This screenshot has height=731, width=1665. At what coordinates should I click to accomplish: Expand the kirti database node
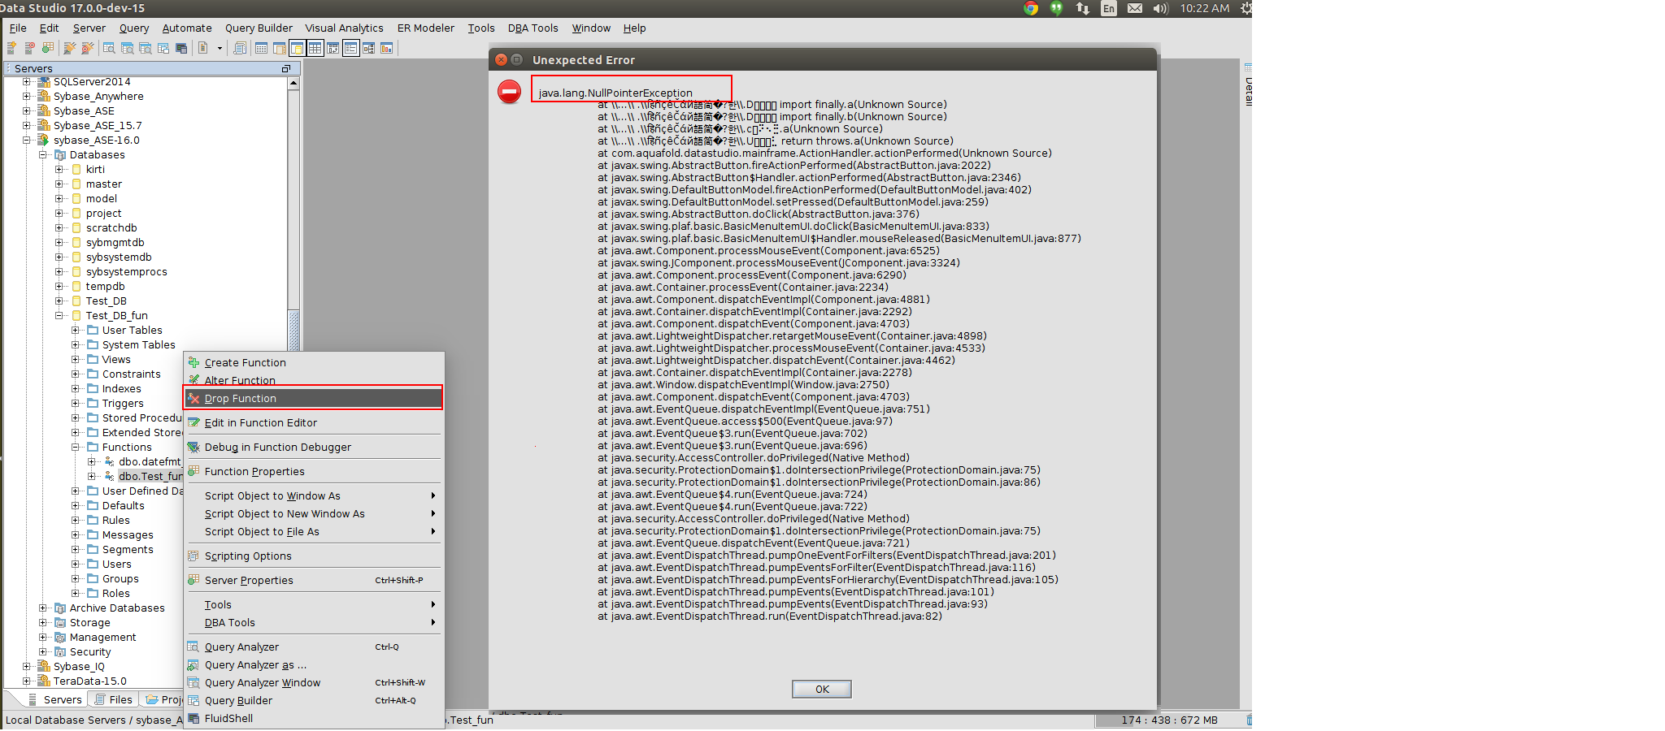point(59,170)
